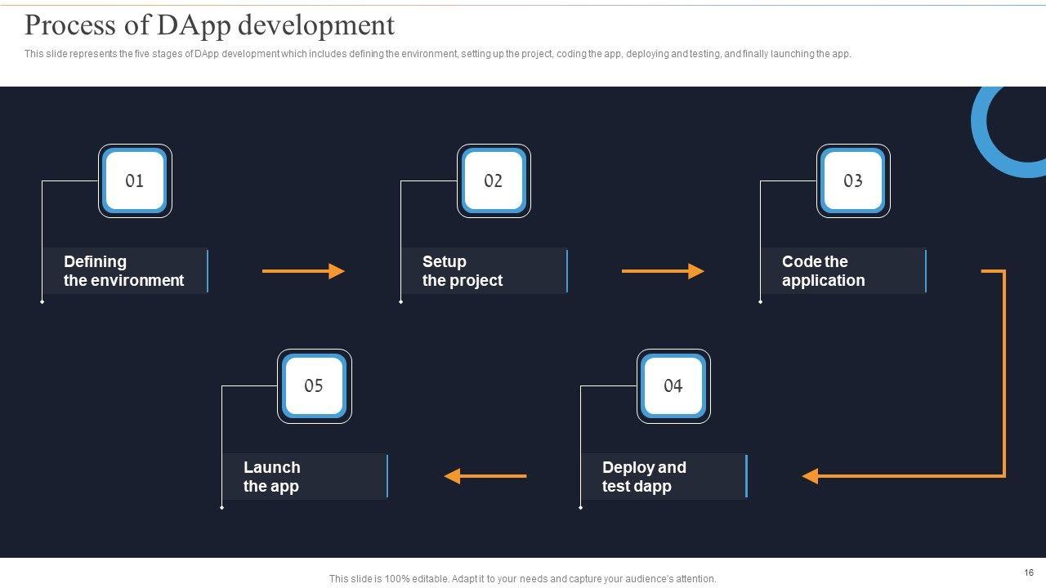Image resolution: width=1046 pixels, height=588 pixels.
Task: Click the arrow pointing from Defining to Setup
Action: (x=303, y=271)
